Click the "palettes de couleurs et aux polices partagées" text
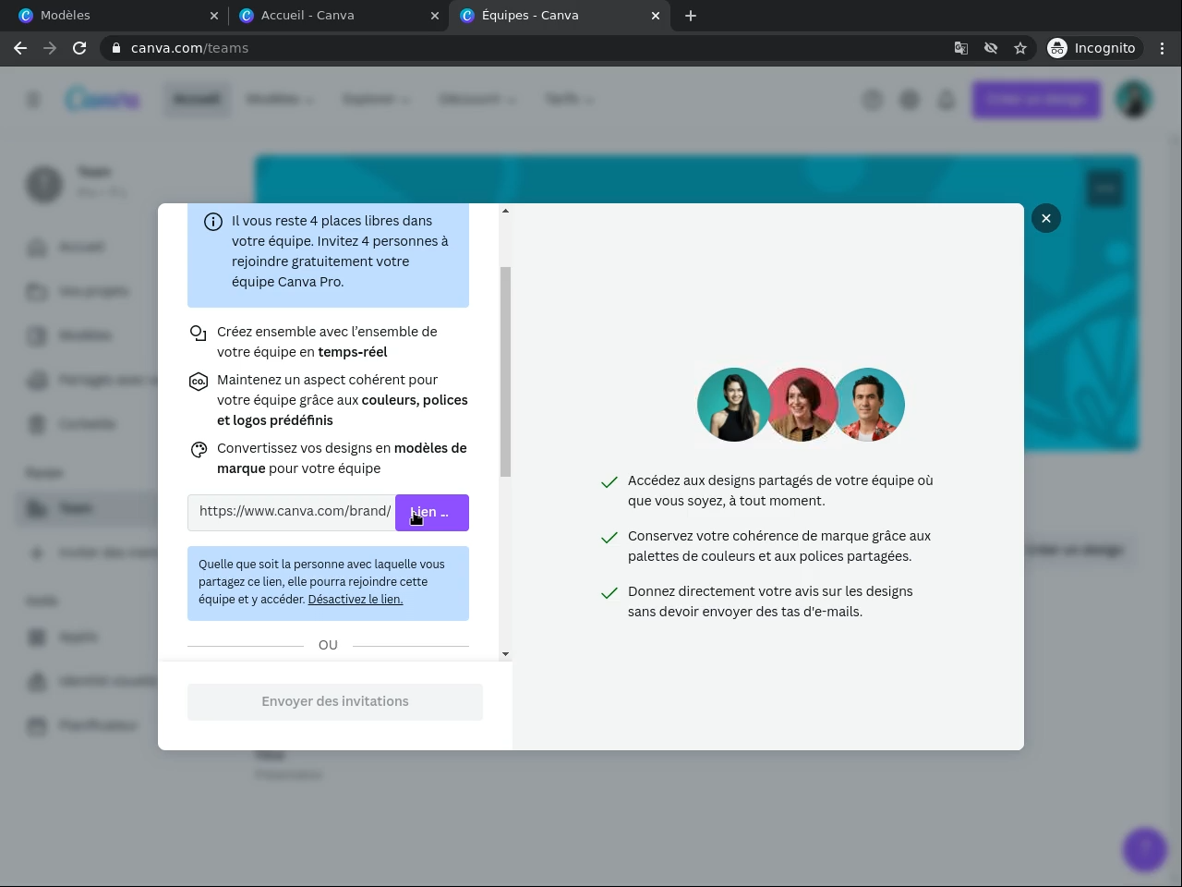 pyautogui.click(x=770, y=556)
